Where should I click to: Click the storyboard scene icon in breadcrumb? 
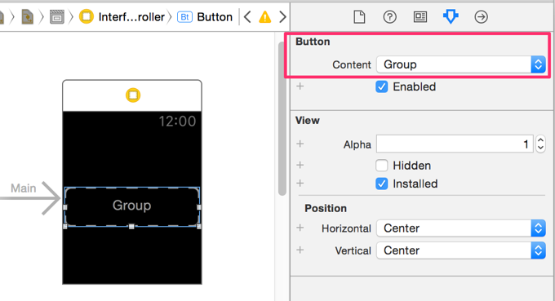(x=56, y=16)
